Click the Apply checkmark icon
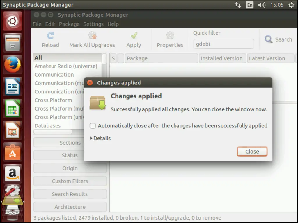The width and height of the screenshot is (298, 223). [134, 35]
